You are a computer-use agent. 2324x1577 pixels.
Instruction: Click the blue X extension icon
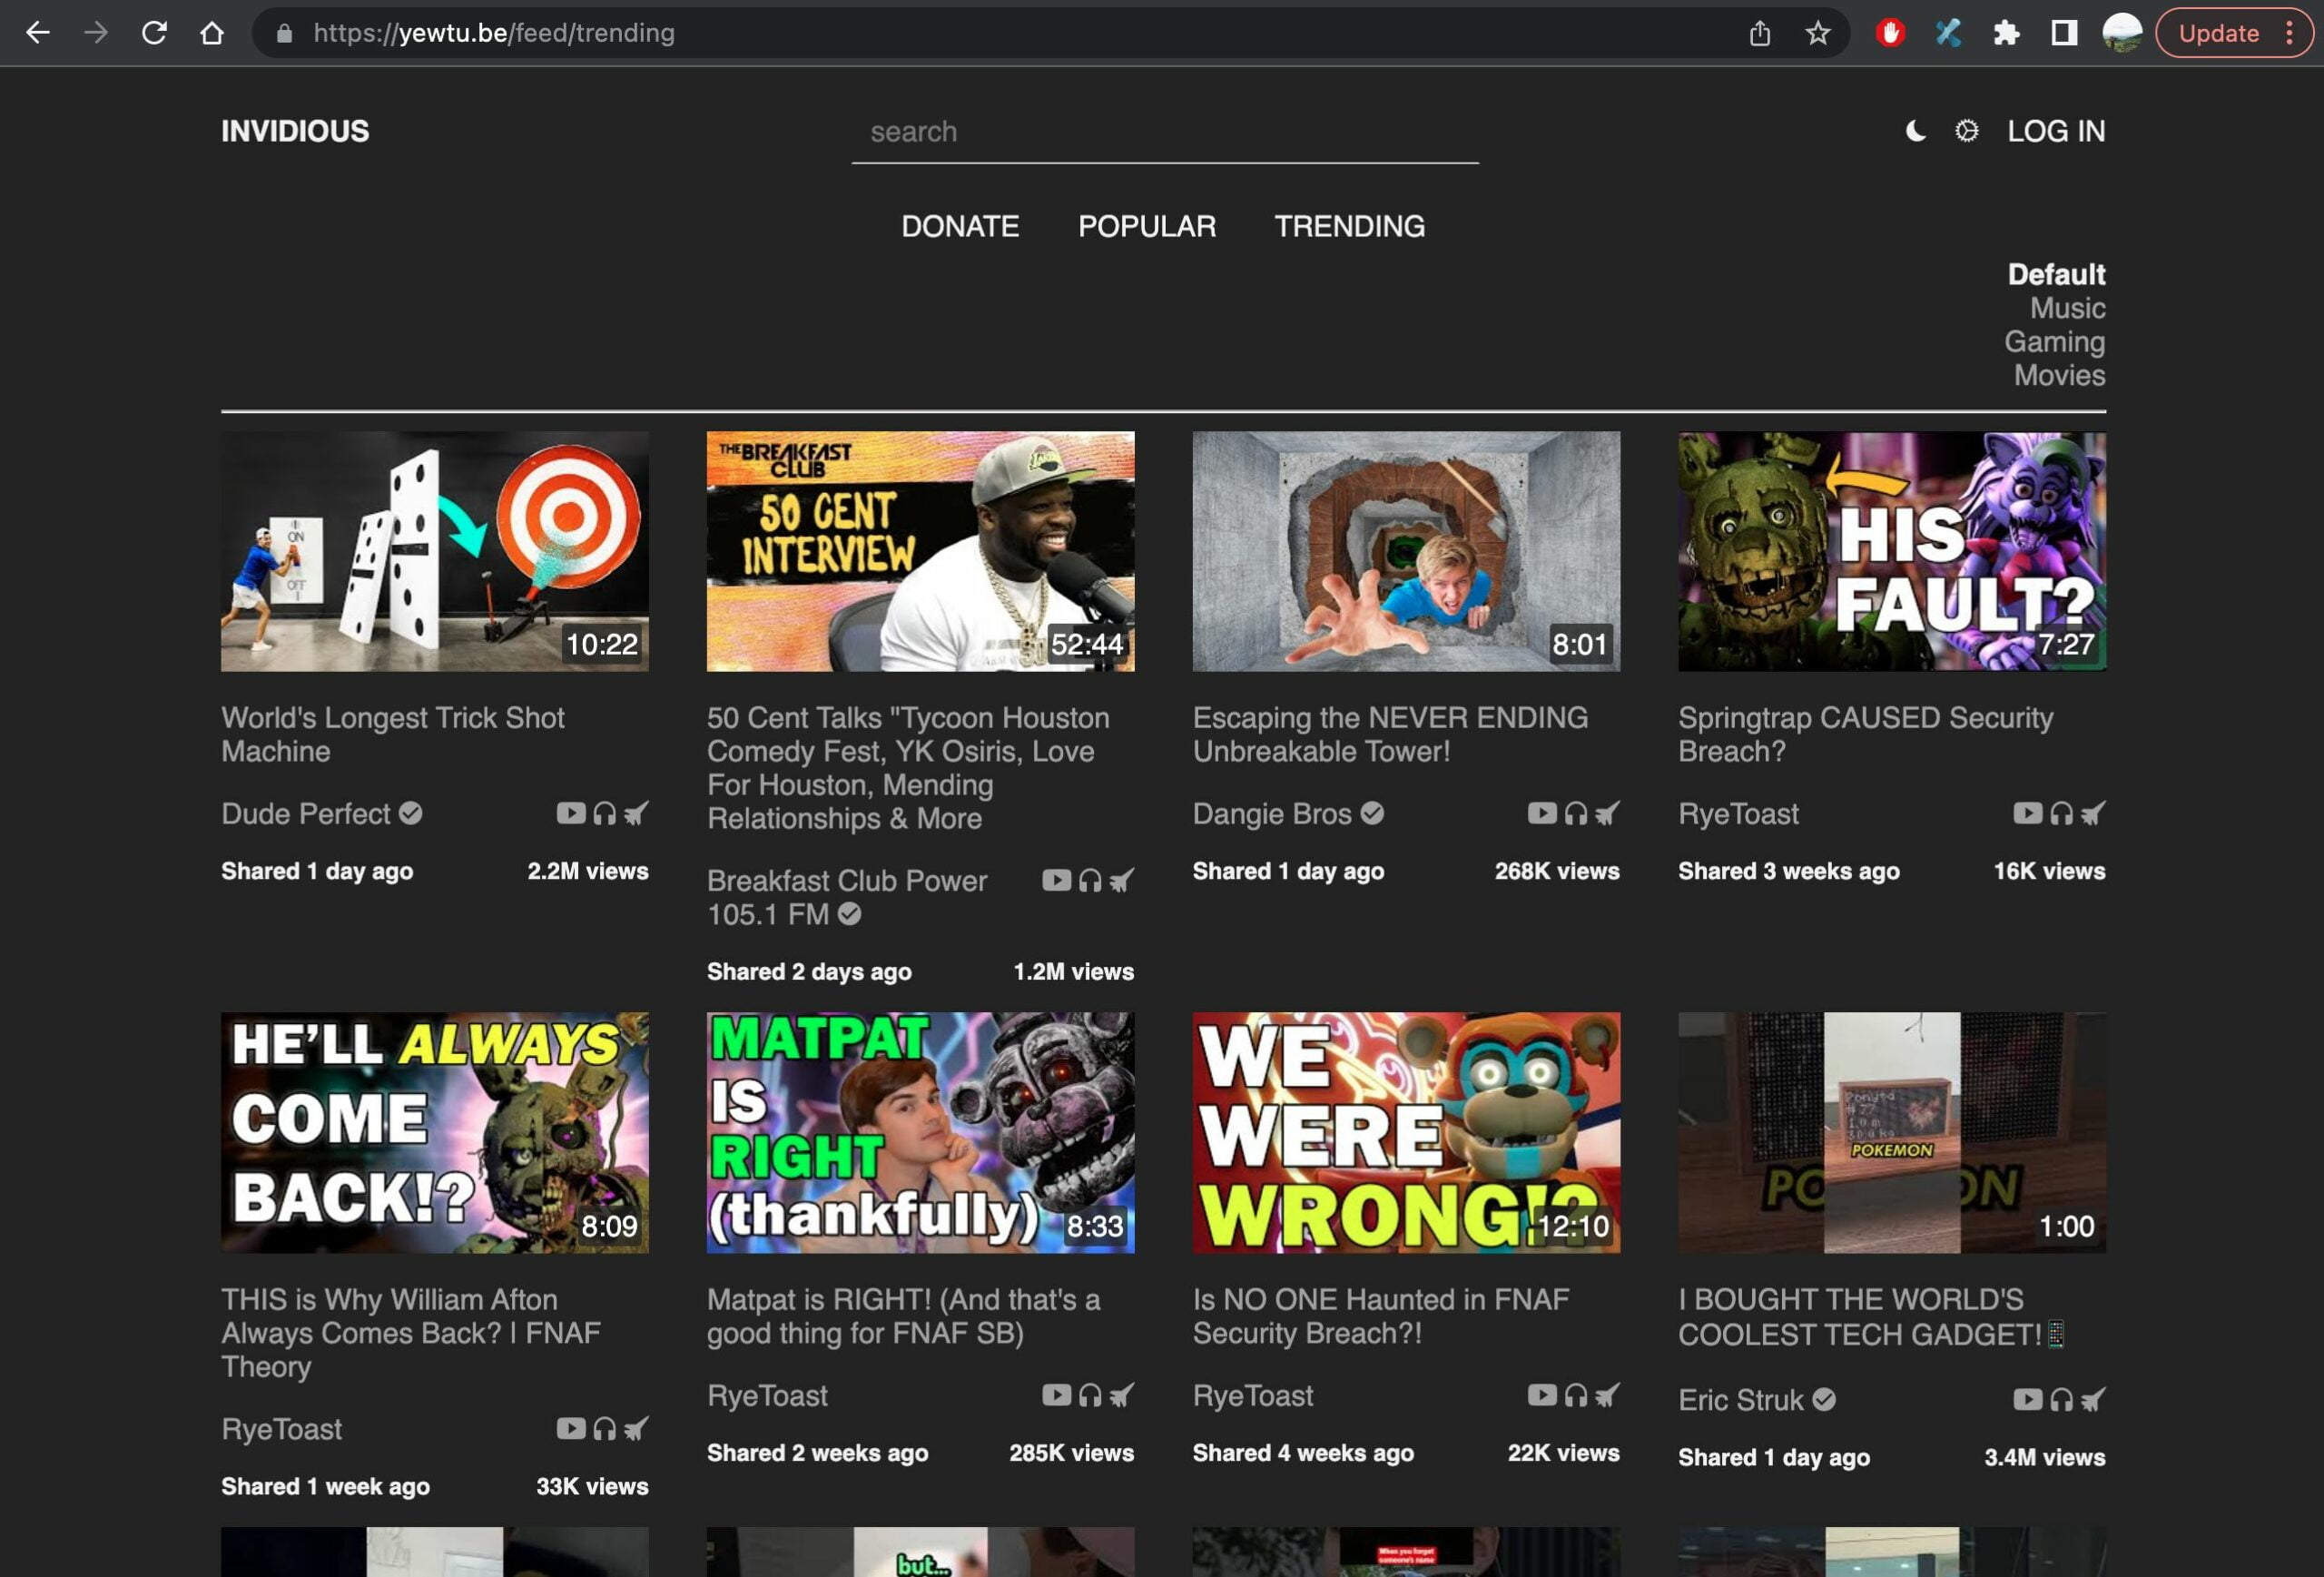click(1948, 33)
